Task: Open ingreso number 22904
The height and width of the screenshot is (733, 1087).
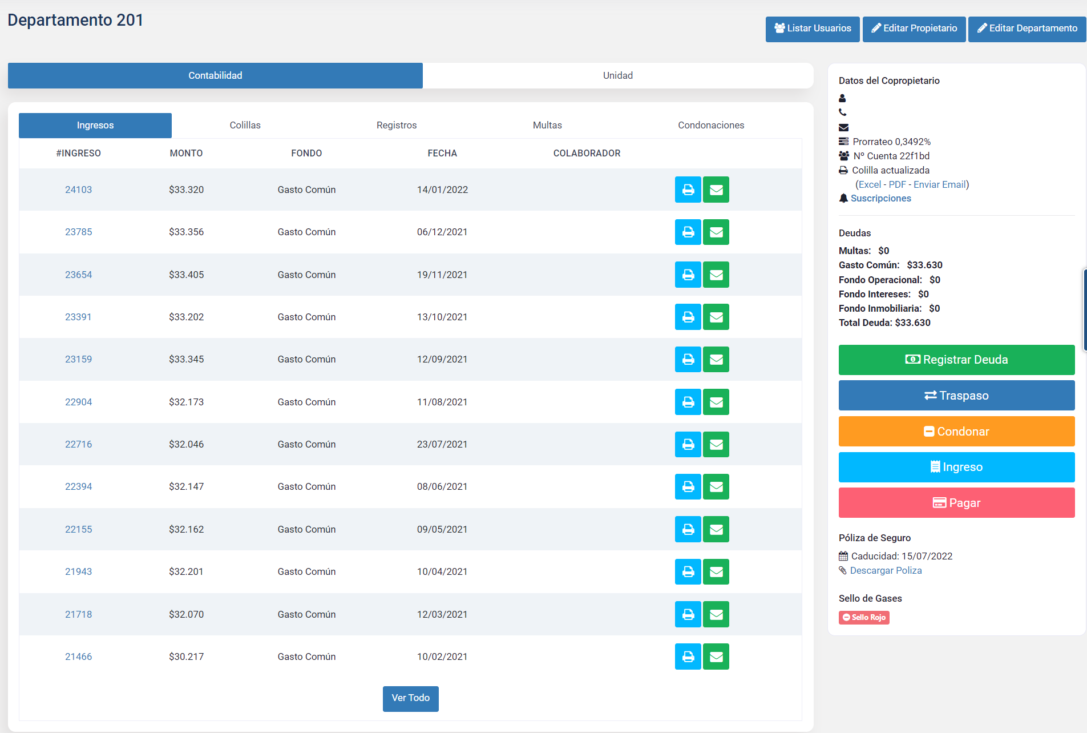Action: pos(78,402)
